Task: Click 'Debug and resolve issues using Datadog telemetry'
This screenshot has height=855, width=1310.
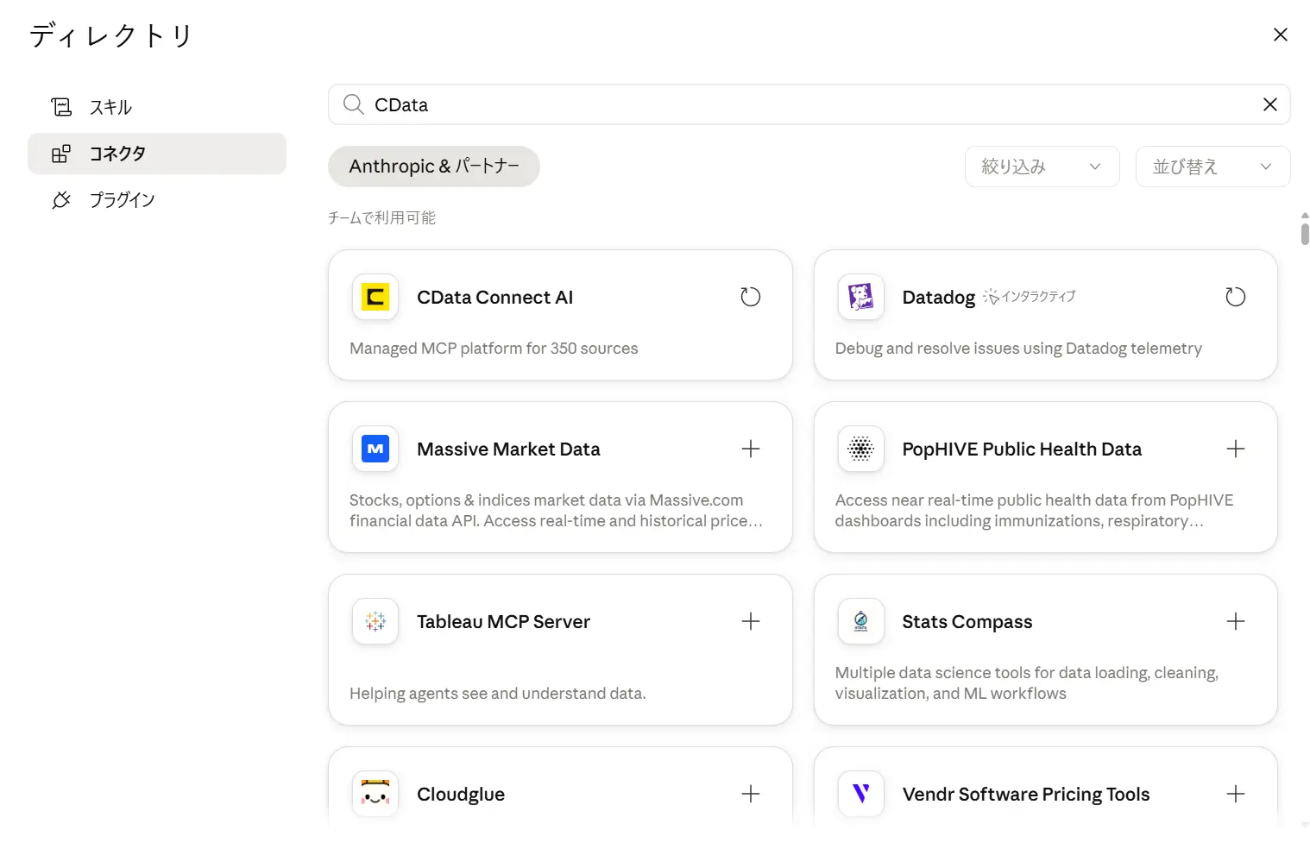Action: coord(1018,349)
